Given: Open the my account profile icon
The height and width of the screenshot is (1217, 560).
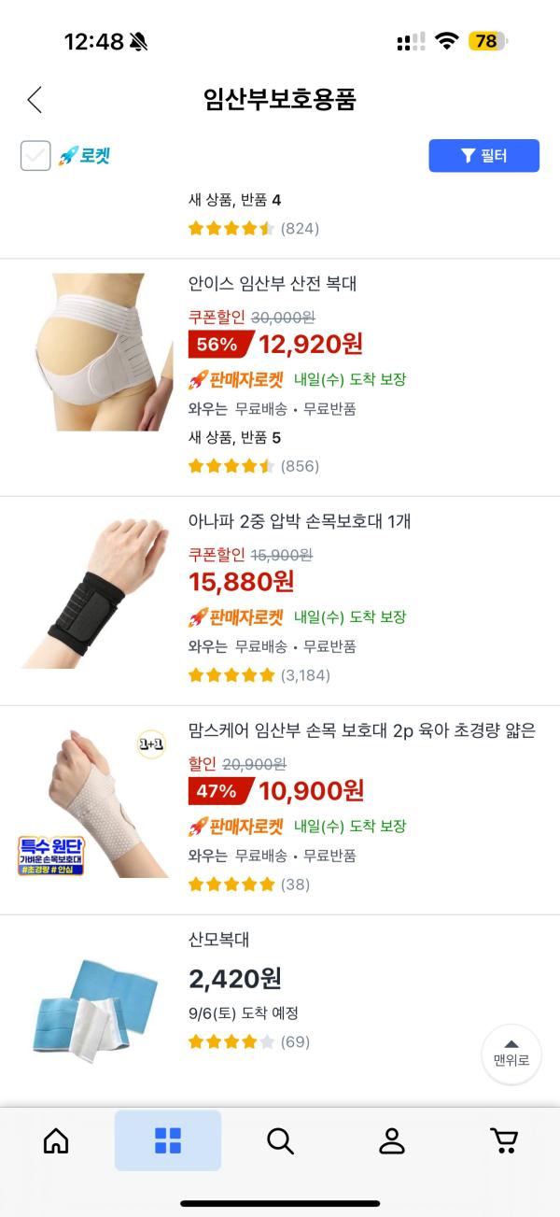Looking at the screenshot, I should 392,1140.
